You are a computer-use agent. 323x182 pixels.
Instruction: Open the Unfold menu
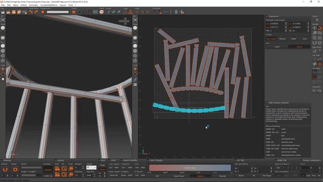coord(24,5)
